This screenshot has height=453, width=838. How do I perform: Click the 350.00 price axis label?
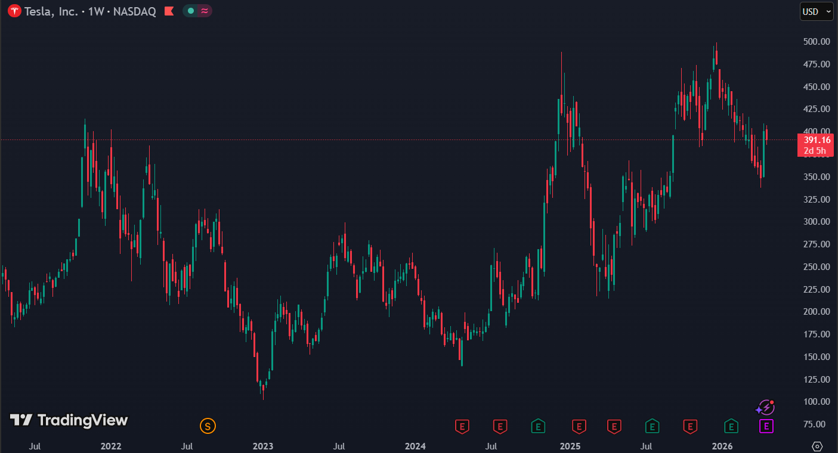tap(817, 177)
